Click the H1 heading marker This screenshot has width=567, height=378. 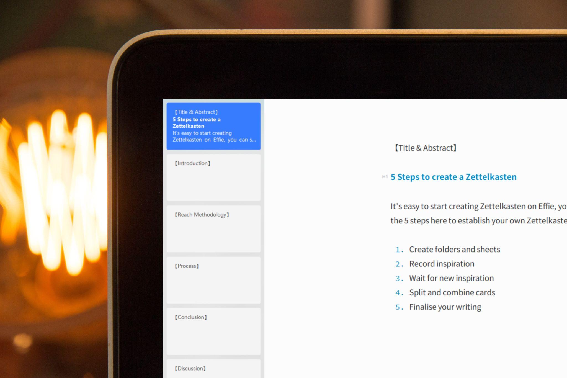pos(385,177)
